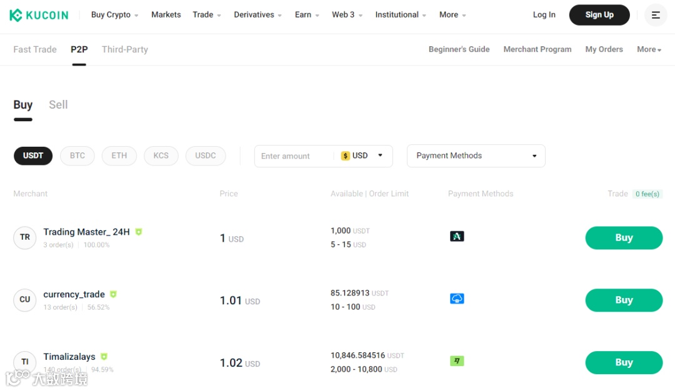This screenshot has width=675, height=391.
Task: Expand Earn menu
Action: (307, 14)
